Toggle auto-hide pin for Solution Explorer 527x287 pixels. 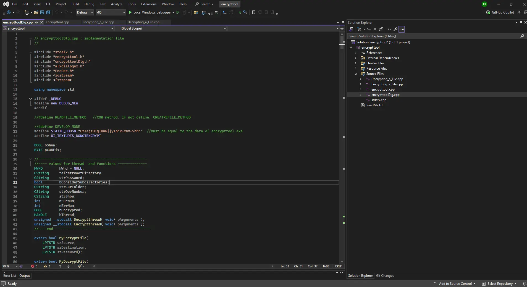[521, 22]
